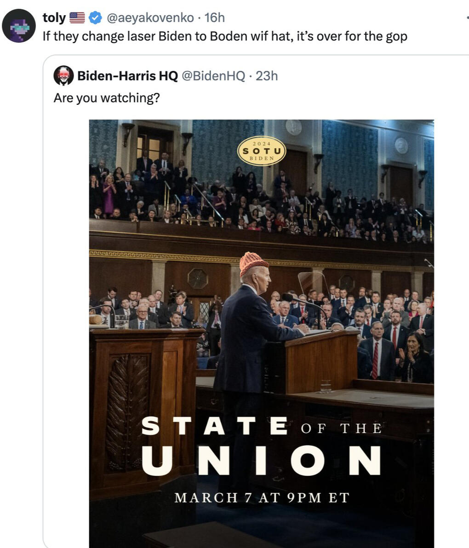
Task: Click the Biden-Harris HQ display name
Action: tap(127, 76)
